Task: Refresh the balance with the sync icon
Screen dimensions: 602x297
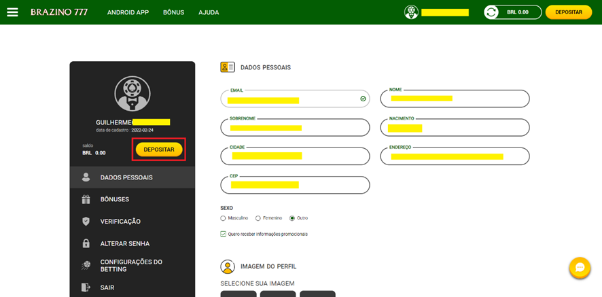Action: (491, 12)
